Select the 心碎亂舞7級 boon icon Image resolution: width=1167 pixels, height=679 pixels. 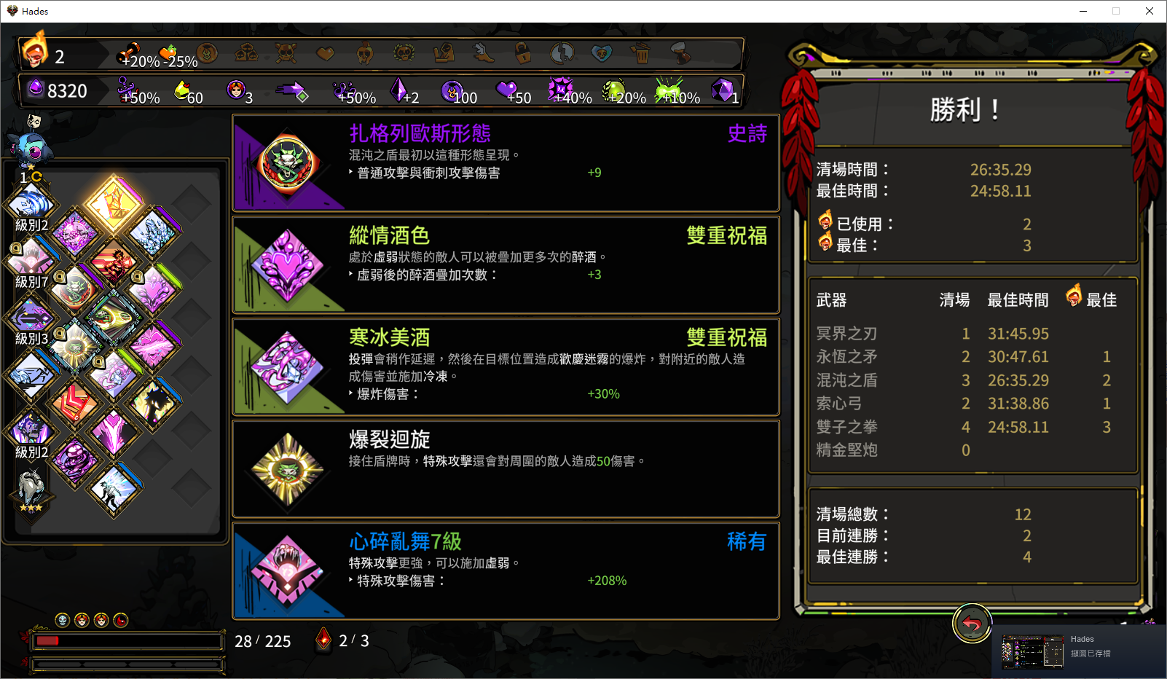click(287, 571)
